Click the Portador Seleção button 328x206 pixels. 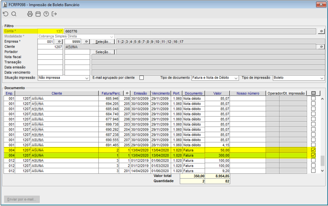pos(103,52)
